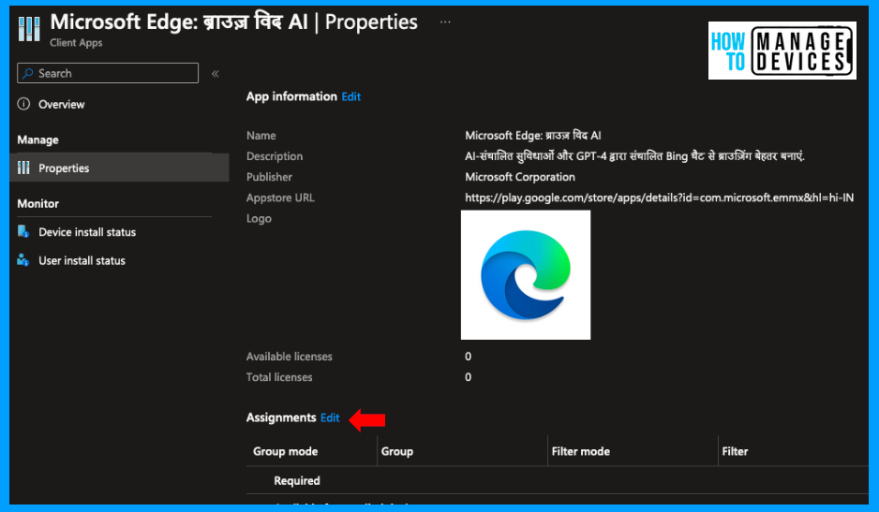Click the Filter mode column header
Viewport: 879px width, 512px height.
(x=581, y=451)
